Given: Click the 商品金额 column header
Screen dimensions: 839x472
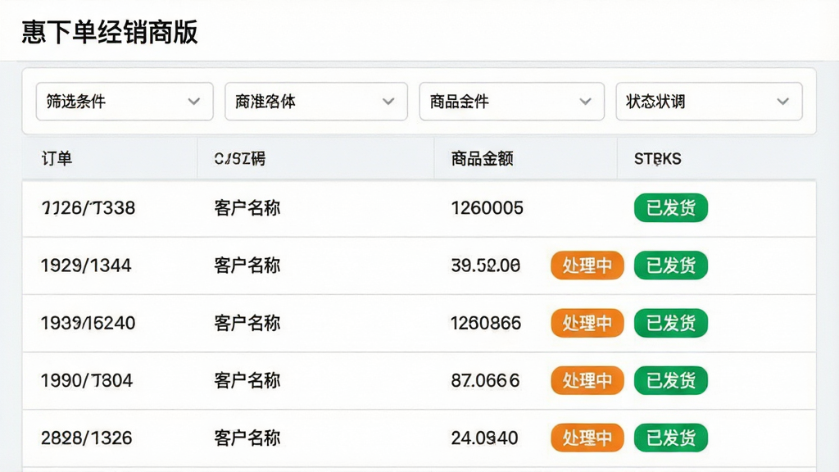Looking at the screenshot, I should (482, 158).
